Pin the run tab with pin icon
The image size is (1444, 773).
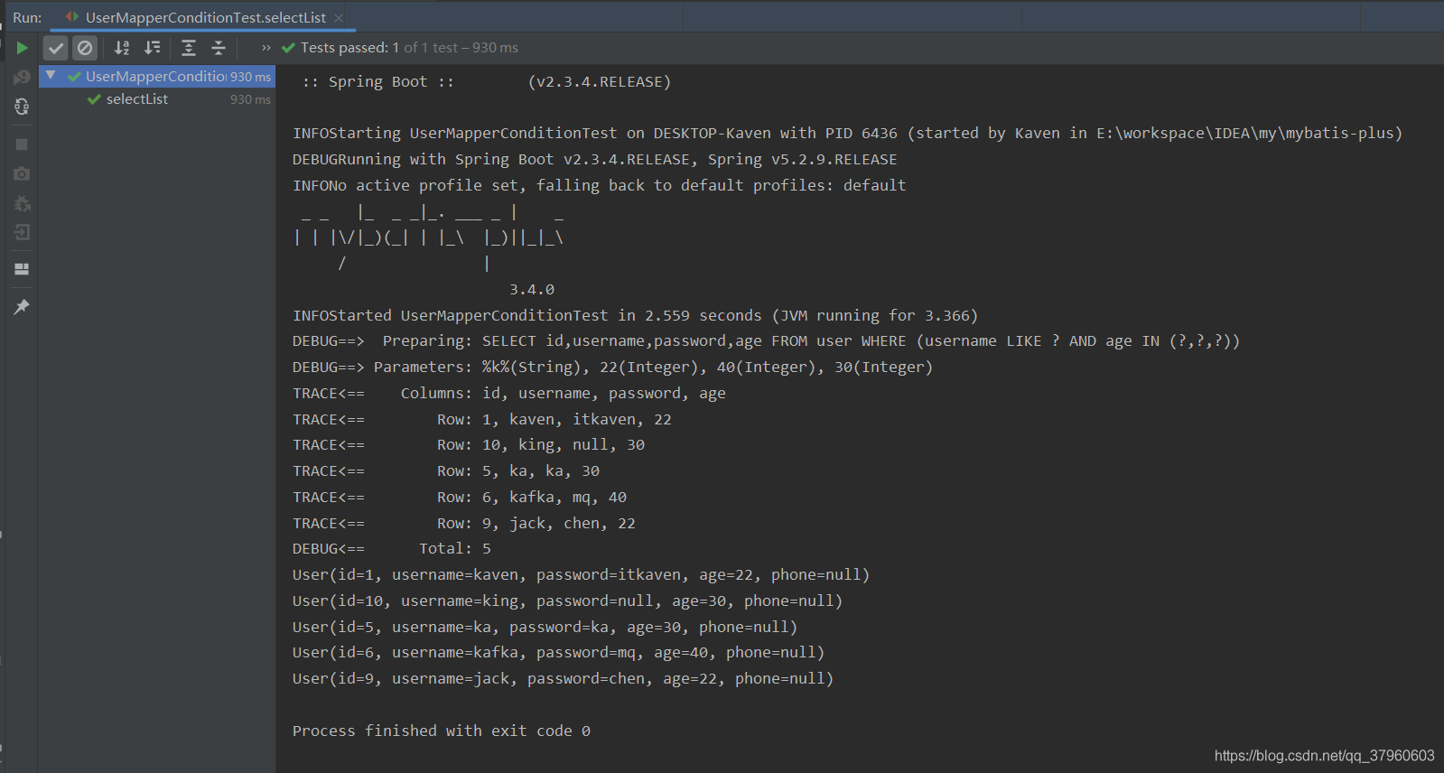click(x=22, y=307)
